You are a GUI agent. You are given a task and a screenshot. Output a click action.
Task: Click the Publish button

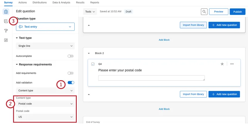tap(237, 12)
